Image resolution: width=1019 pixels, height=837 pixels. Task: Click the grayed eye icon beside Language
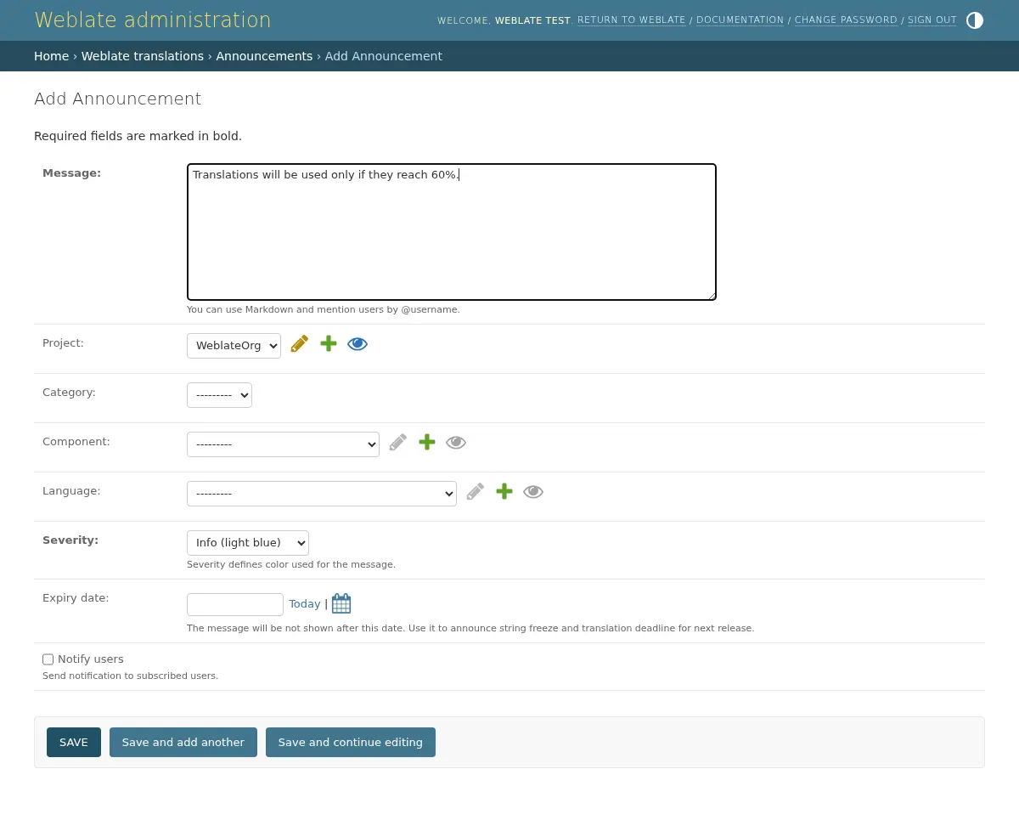tap(533, 492)
